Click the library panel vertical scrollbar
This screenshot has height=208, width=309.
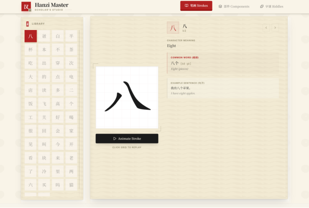click(79, 109)
